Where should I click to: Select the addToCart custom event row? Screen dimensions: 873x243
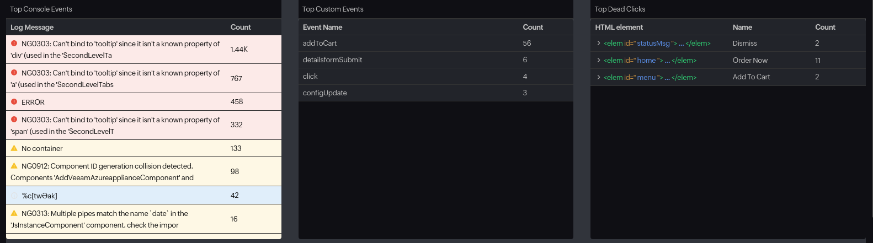(x=320, y=43)
